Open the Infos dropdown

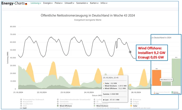[x=104, y=3]
